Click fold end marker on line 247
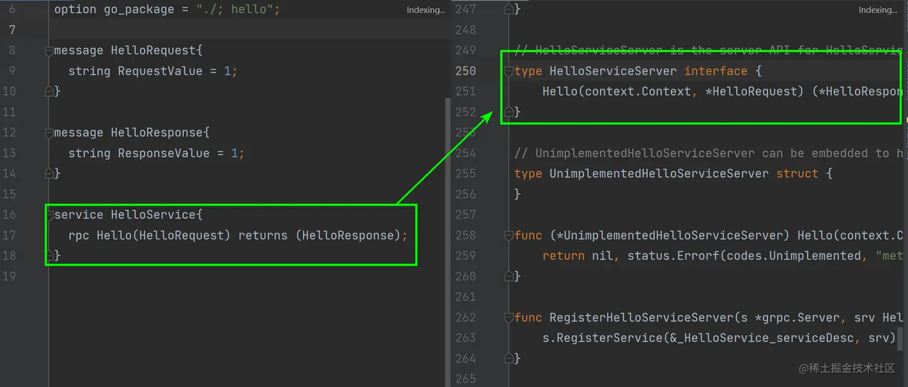Screen dimensions: 908x387 pyautogui.click(x=509, y=9)
